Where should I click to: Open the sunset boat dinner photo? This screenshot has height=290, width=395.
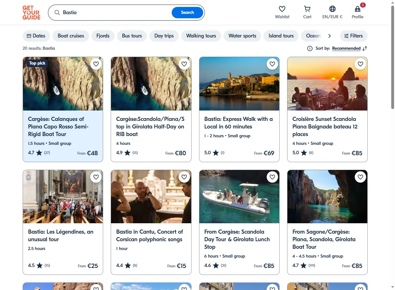(327, 84)
